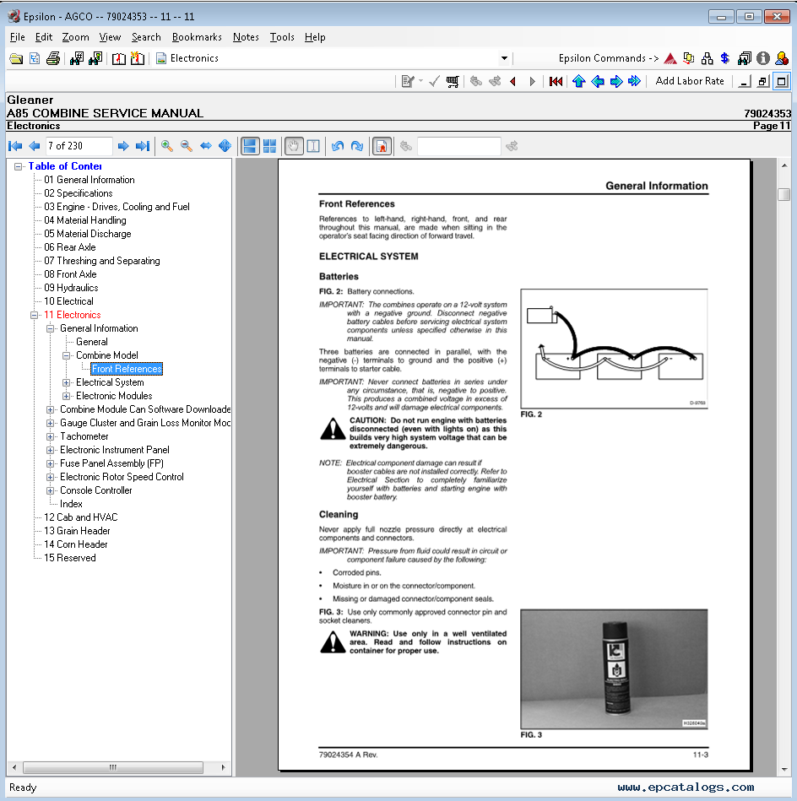
Task: Click the notes edit icon
Action: coord(408,81)
